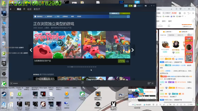The width and height of the screenshot is (198, 111).
Task: Open the wishlist button above search bar
Action: coord(114,13)
